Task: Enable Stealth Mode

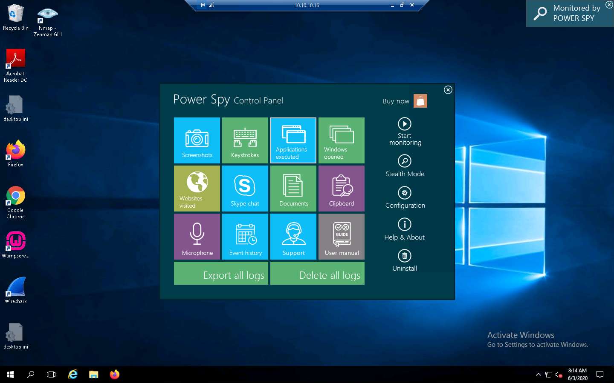Action: [x=405, y=166]
